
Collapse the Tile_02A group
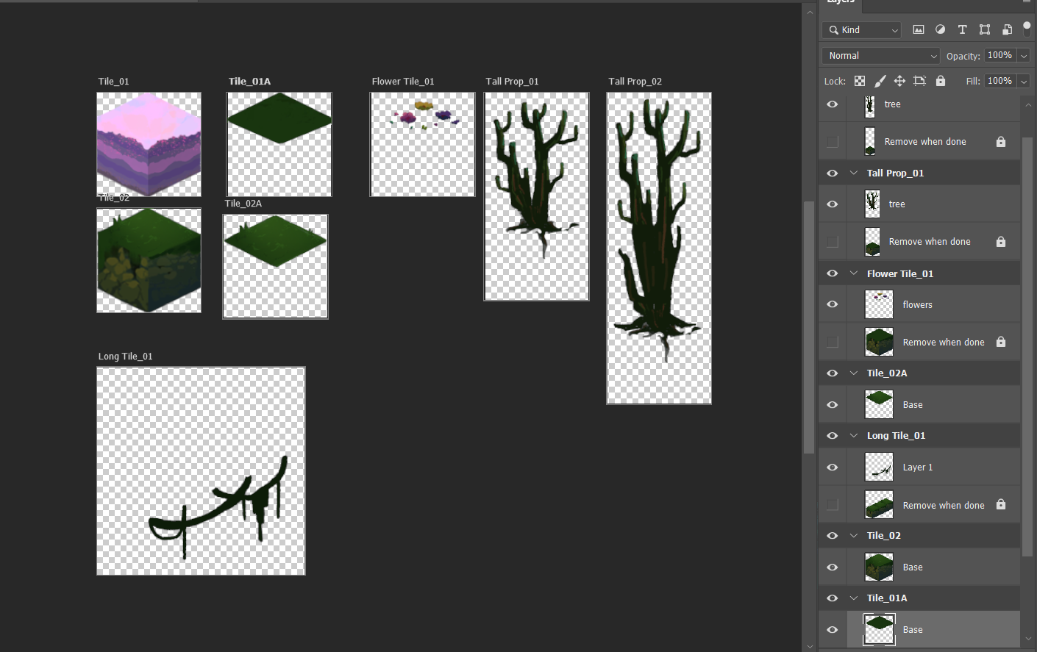pyautogui.click(x=854, y=373)
